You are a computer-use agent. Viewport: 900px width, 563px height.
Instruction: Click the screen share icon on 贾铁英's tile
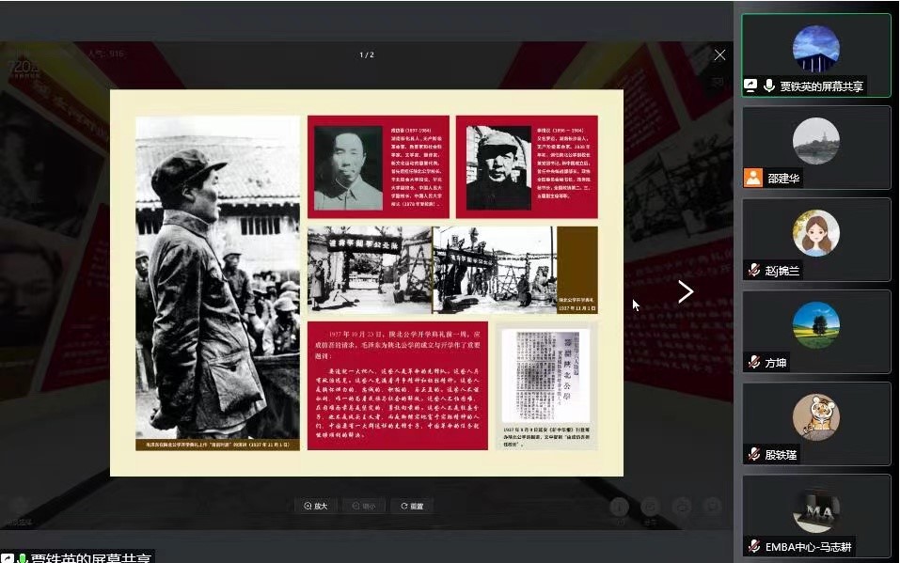pos(750,86)
